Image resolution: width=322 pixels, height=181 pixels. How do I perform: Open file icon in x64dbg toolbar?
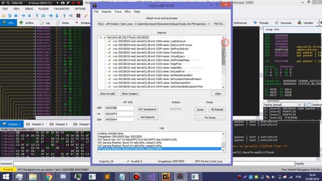pos(4,16)
